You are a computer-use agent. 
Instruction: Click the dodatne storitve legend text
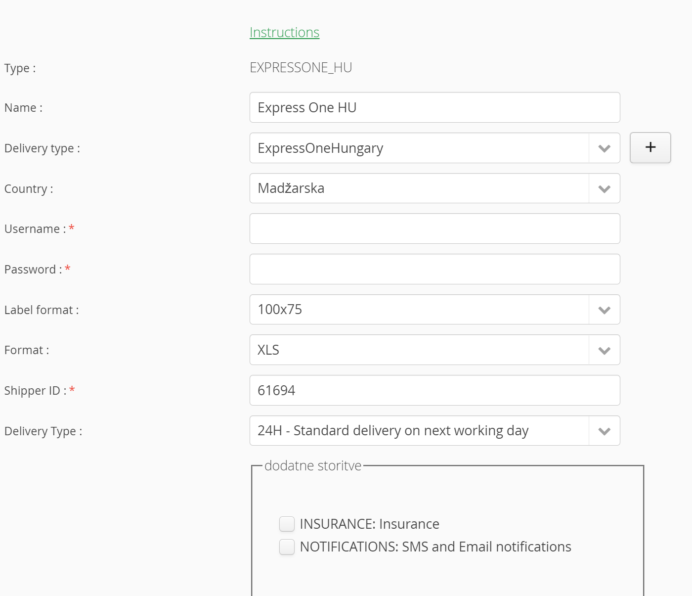[313, 466]
